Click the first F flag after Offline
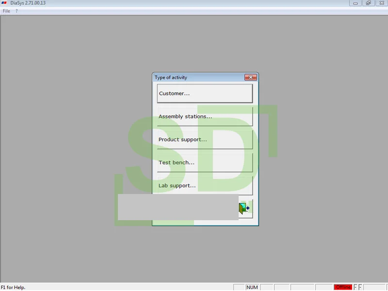 [x=355, y=287]
